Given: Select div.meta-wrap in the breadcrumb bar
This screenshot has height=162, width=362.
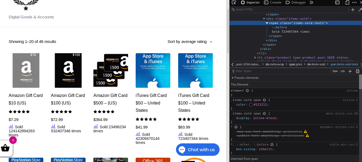Looking at the screenshot, I should tap(275, 65).
